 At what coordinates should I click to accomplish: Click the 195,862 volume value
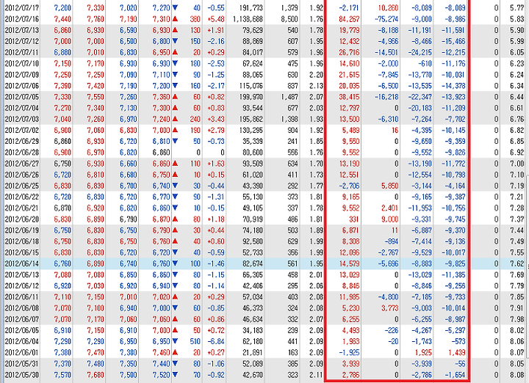point(251,119)
